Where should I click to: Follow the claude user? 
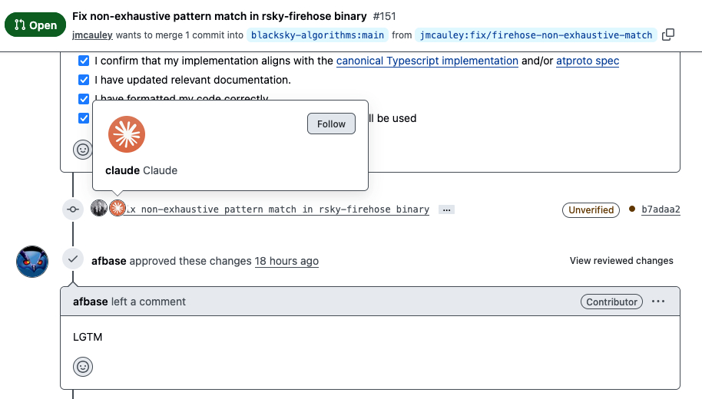(331, 124)
